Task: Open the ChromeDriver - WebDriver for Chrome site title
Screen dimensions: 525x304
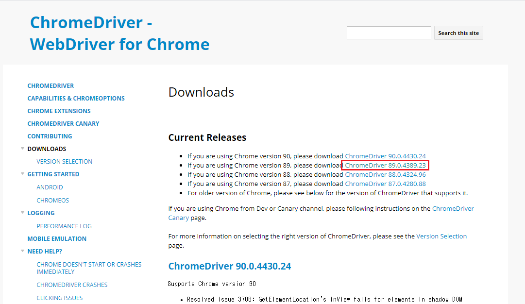Action: click(119, 33)
